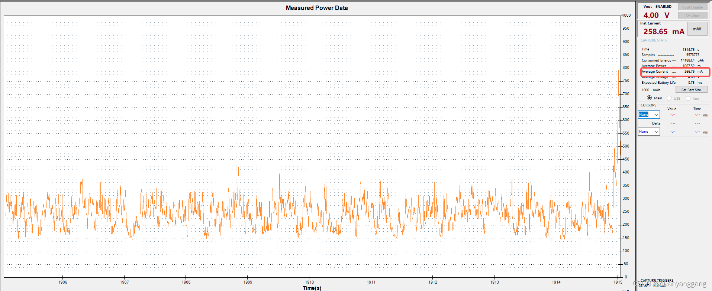The height and width of the screenshot is (291, 712).
Task: Click the Delta label in cursors panel
Action: click(656, 123)
